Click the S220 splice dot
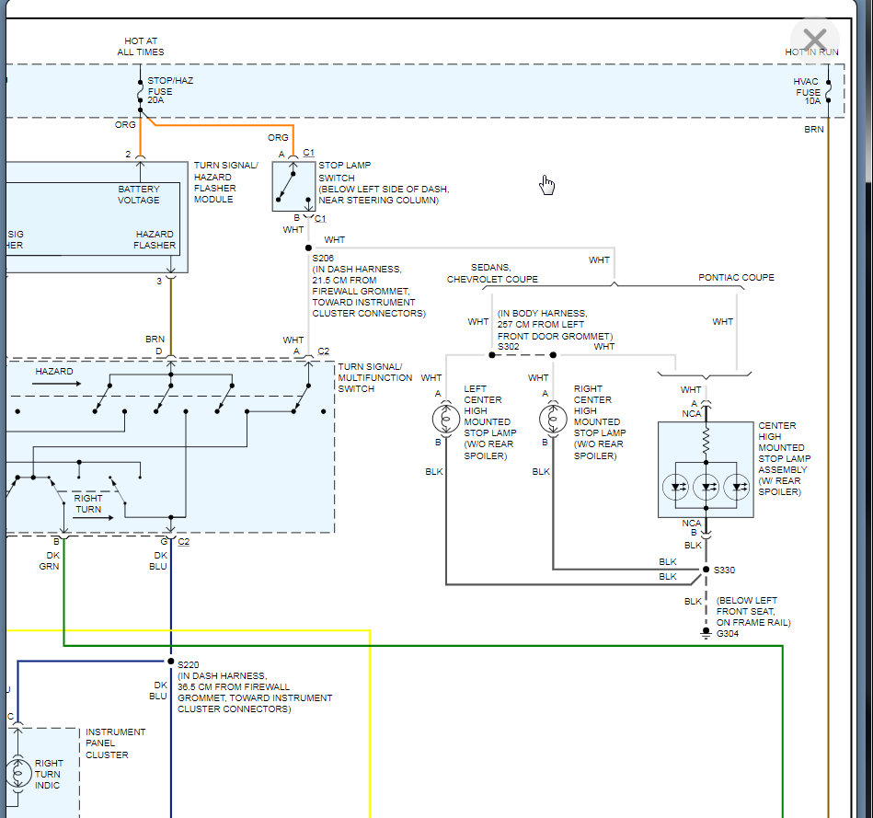Viewport: 873px width, 818px height. [x=171, y=661]
